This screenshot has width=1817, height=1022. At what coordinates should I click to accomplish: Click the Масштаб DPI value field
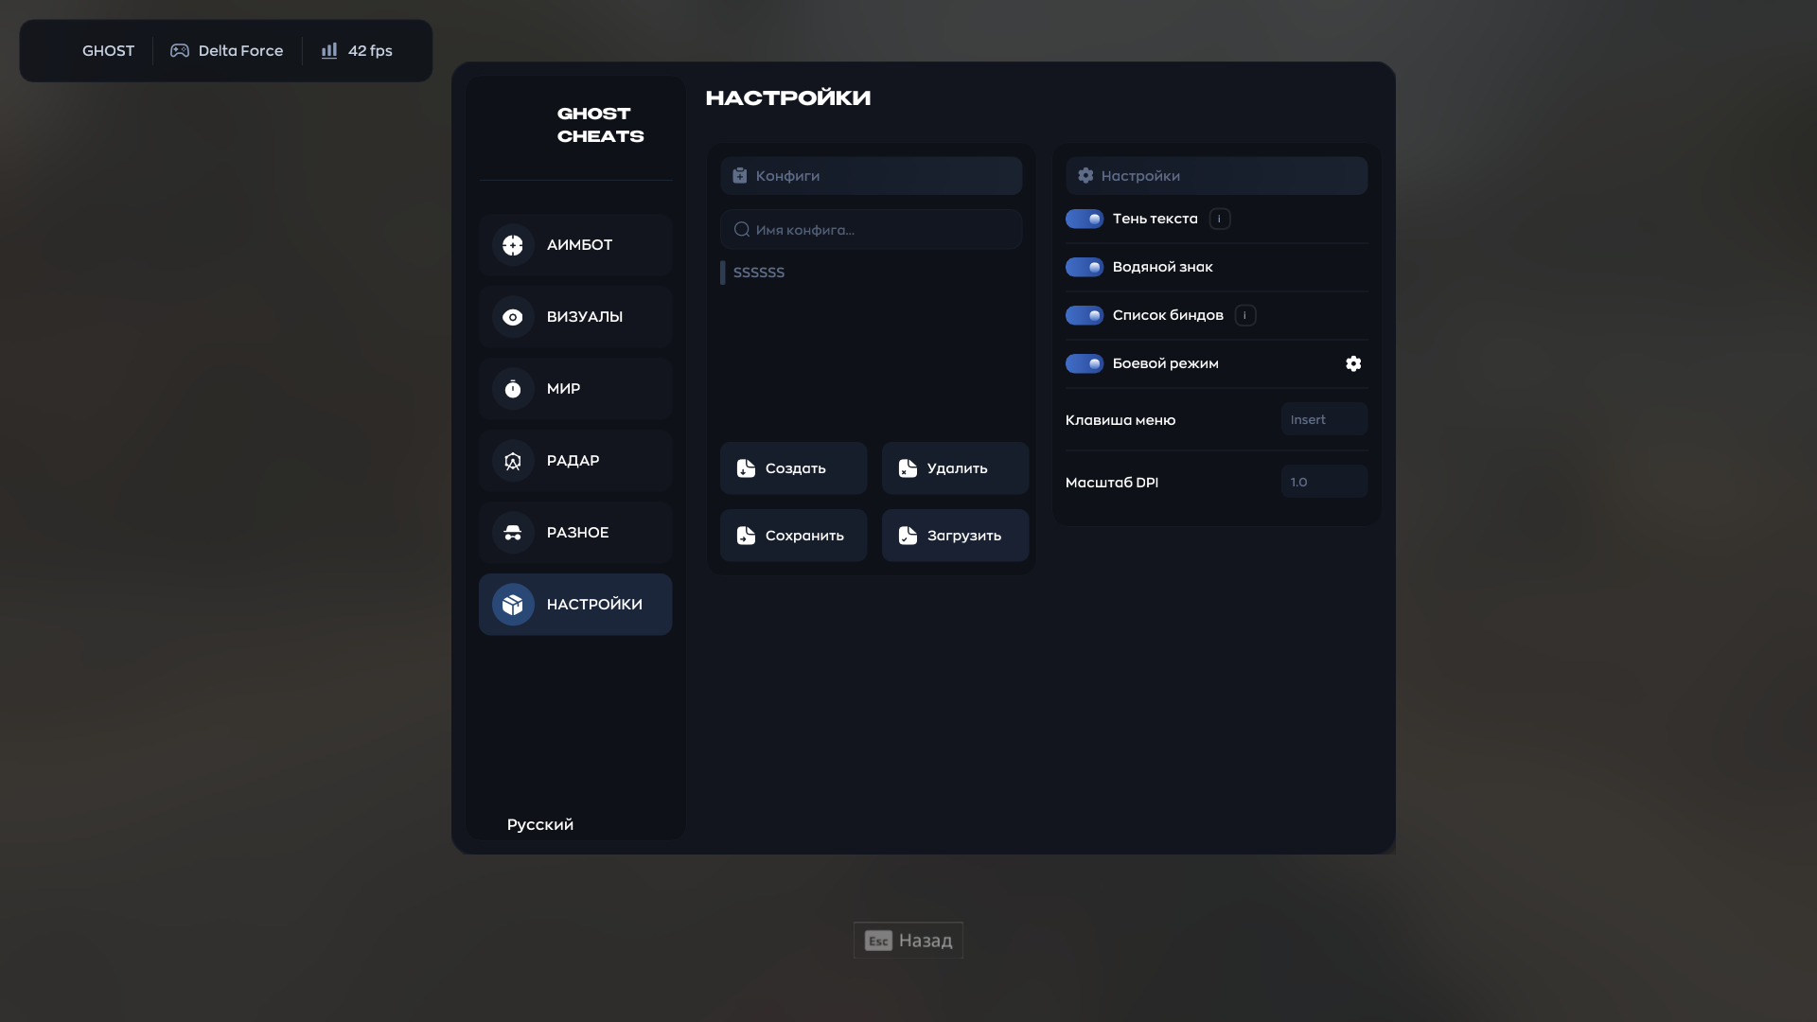tap(1324, 482)
